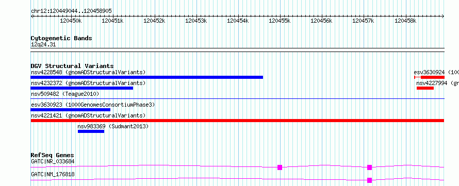Click the Cytogenetic Bands track title

(x=61, y=38)
